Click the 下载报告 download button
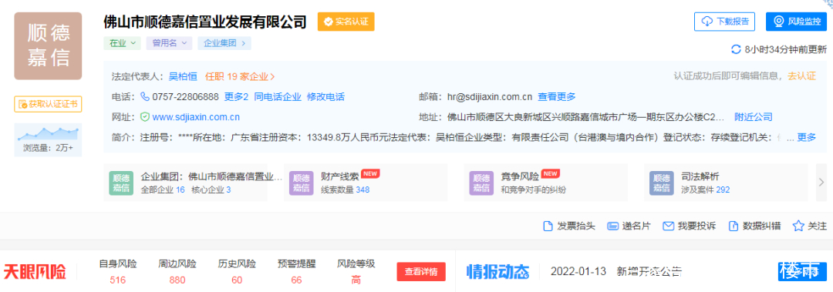This screenshot has width=833, height=292. pyautogui.click(x=725, y=22)
